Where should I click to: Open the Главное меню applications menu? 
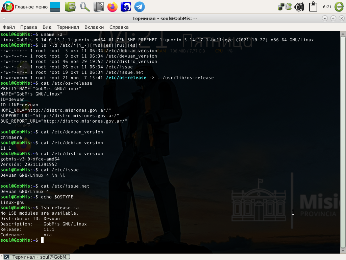point(24,7)
